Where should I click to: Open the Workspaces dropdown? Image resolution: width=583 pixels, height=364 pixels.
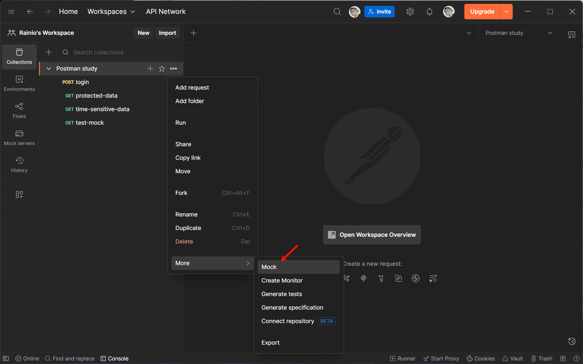pos(111,12)
